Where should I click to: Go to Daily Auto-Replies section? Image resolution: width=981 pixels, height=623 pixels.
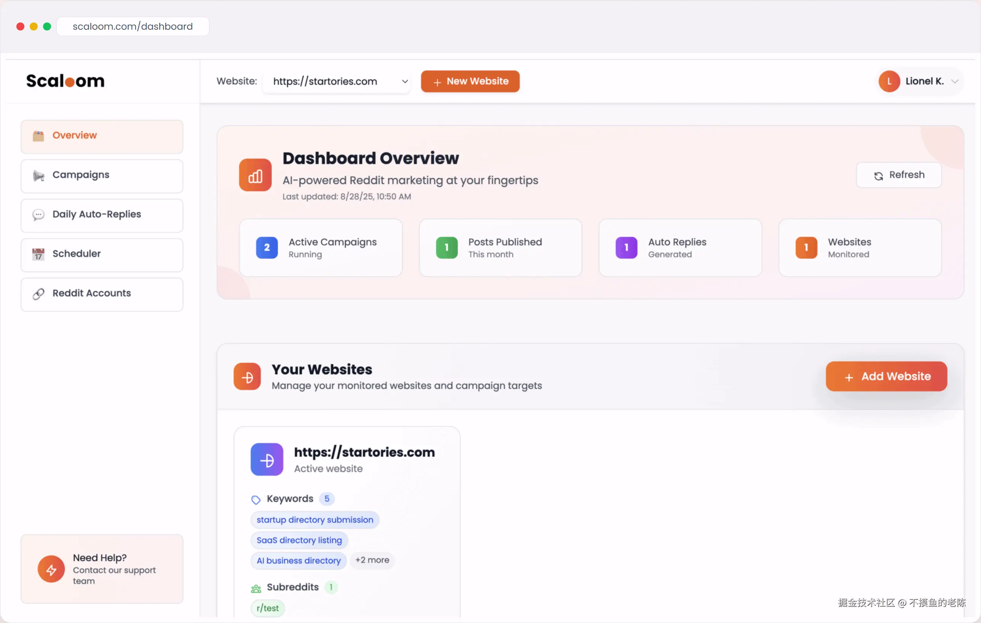(x=102, y=215)
